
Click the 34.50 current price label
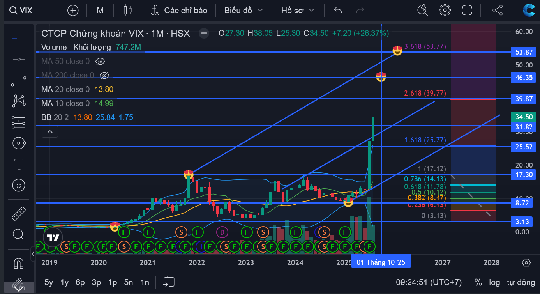[524, 117]
